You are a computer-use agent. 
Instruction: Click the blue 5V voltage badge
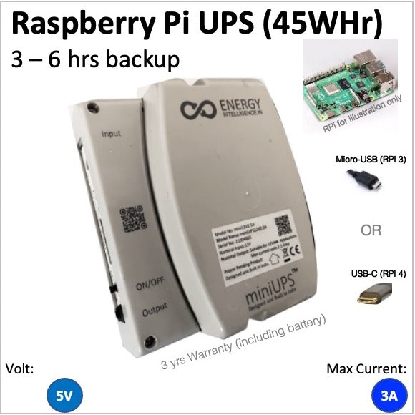(64, 396)
